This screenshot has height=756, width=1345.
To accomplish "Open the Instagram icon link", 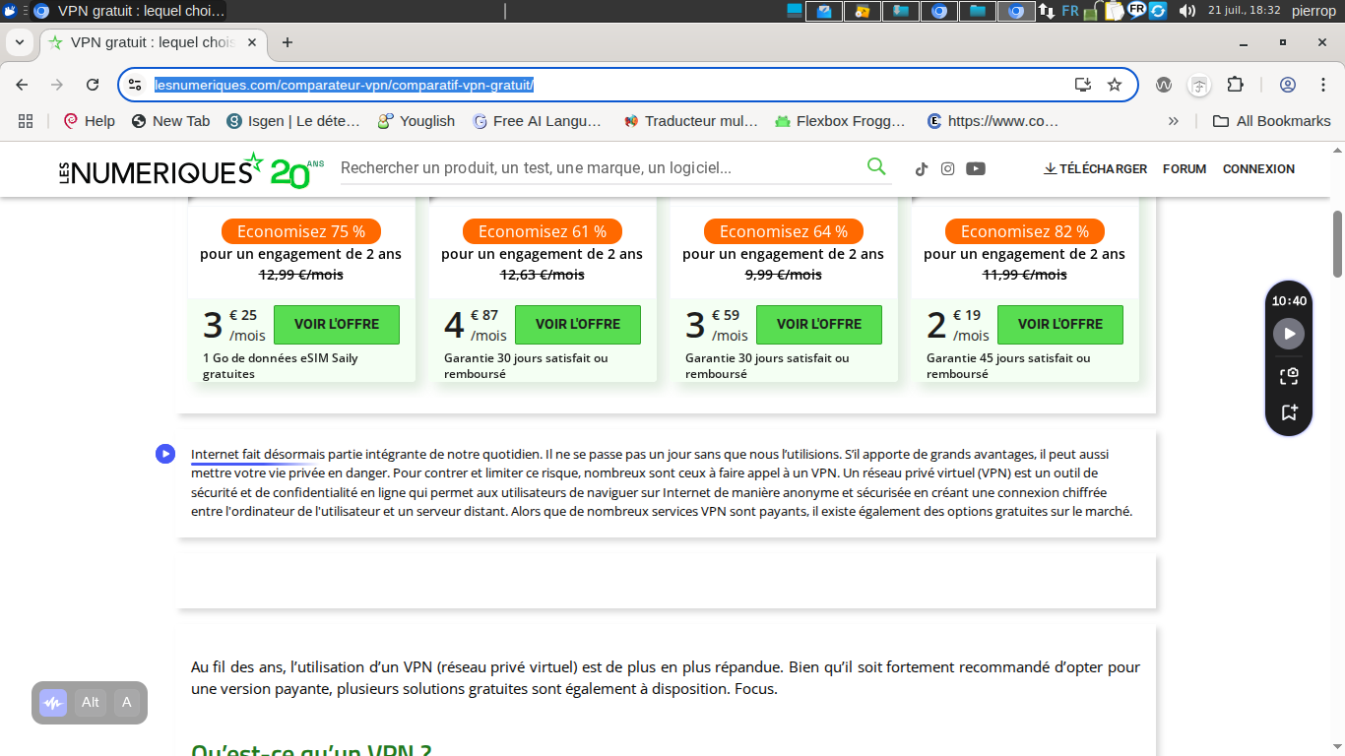I will tap(947, 168).
